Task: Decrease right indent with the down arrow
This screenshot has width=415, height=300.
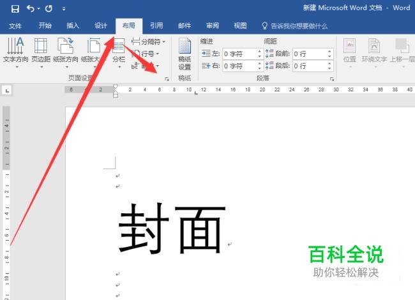Action: (260, 68)
